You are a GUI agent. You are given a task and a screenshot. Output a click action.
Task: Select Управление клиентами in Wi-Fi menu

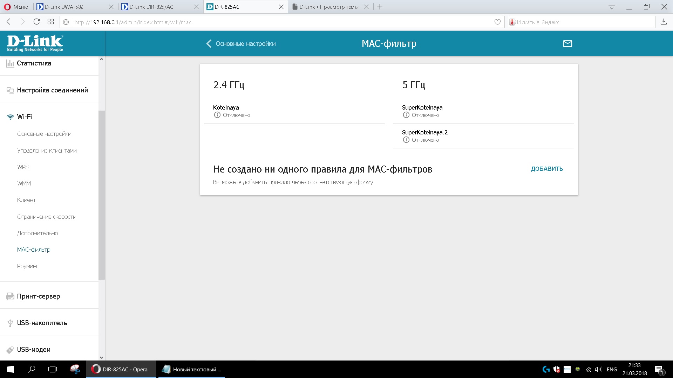coord(47,150)
